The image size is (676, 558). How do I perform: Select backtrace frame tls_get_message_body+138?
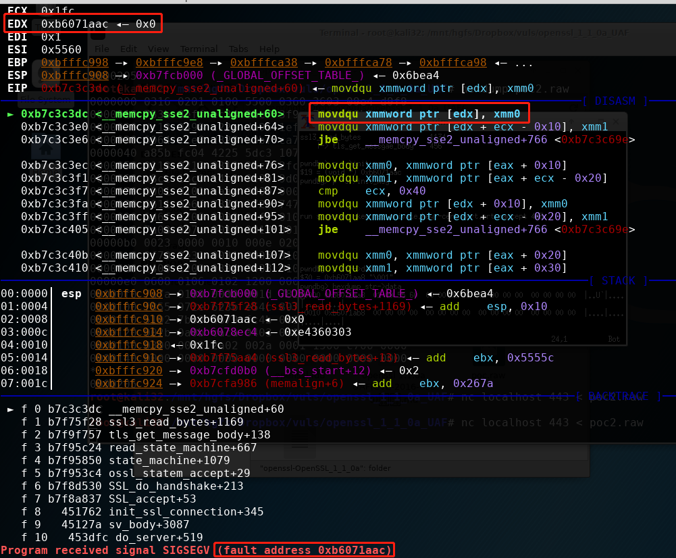[146, 434]
